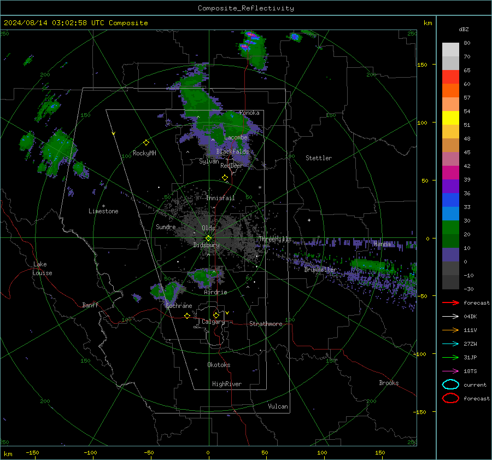492x460 pixels.
Task: Click the Cochrane town label
Action: 179,306
